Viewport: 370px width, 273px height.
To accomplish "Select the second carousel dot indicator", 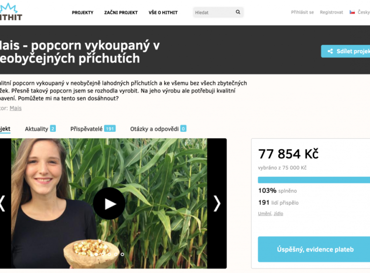I will (x=103, y=254).
